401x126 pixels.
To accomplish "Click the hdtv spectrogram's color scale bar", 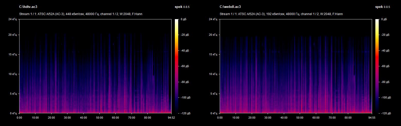I will 177,66.
